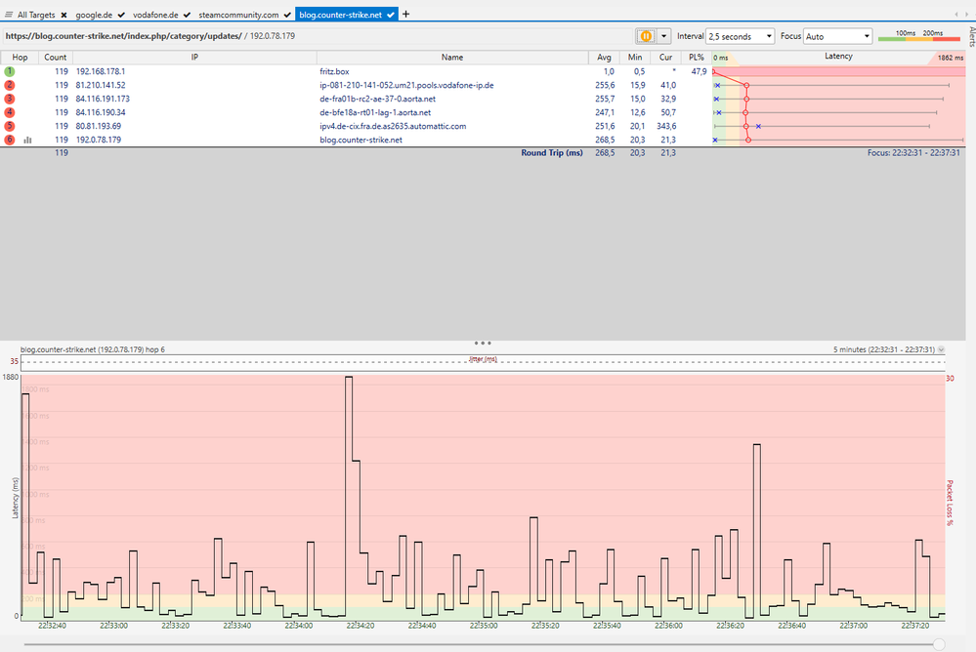Image resolution: width=976 pixels, height=652 pixels.
Task: Click the timeline scroll slider handle at bottom
Action: 939,643
